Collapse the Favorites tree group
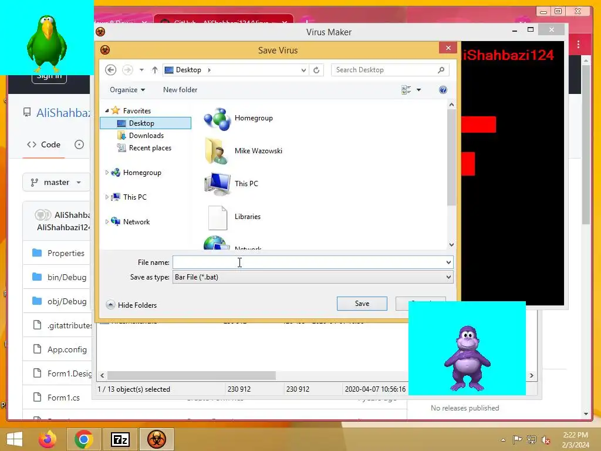The width and height of the screenshot is (601, 451). pyautogui.click(x=107, y=110)
